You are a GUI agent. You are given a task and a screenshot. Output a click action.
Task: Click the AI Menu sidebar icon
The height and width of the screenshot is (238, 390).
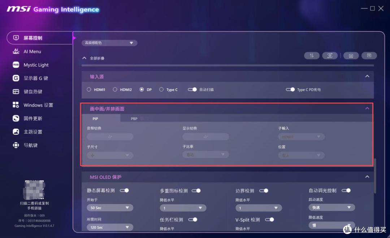16,51
